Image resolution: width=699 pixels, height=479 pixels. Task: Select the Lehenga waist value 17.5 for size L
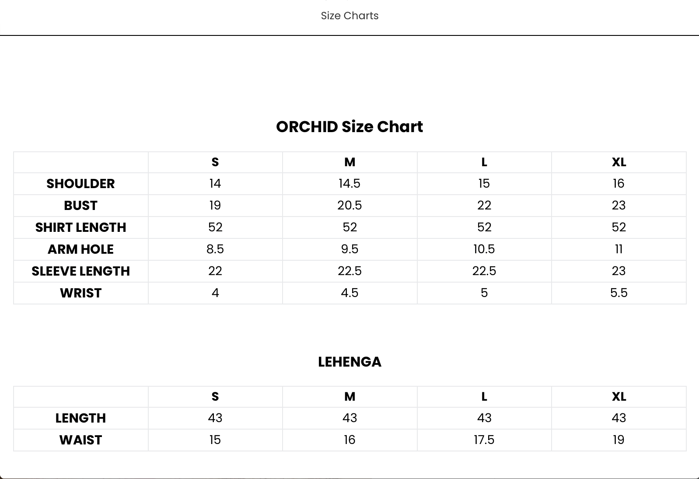(x=484, y=440)
